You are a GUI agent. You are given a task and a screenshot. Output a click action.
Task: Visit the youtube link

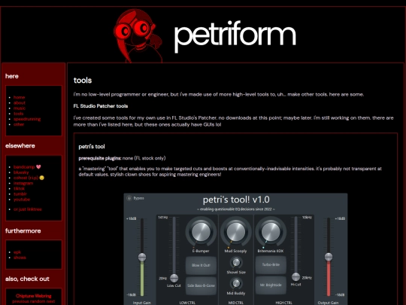tap(22, 200)
